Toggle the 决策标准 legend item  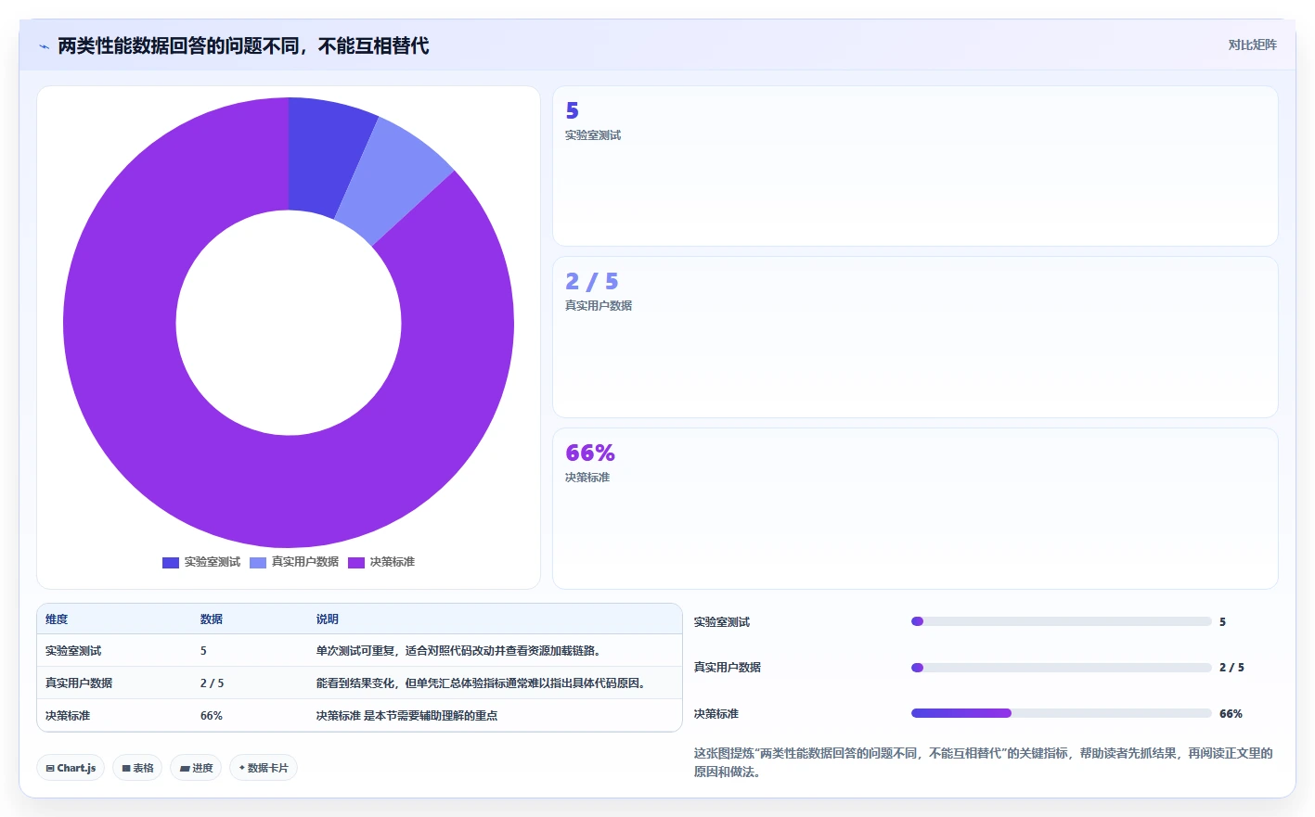381,562
